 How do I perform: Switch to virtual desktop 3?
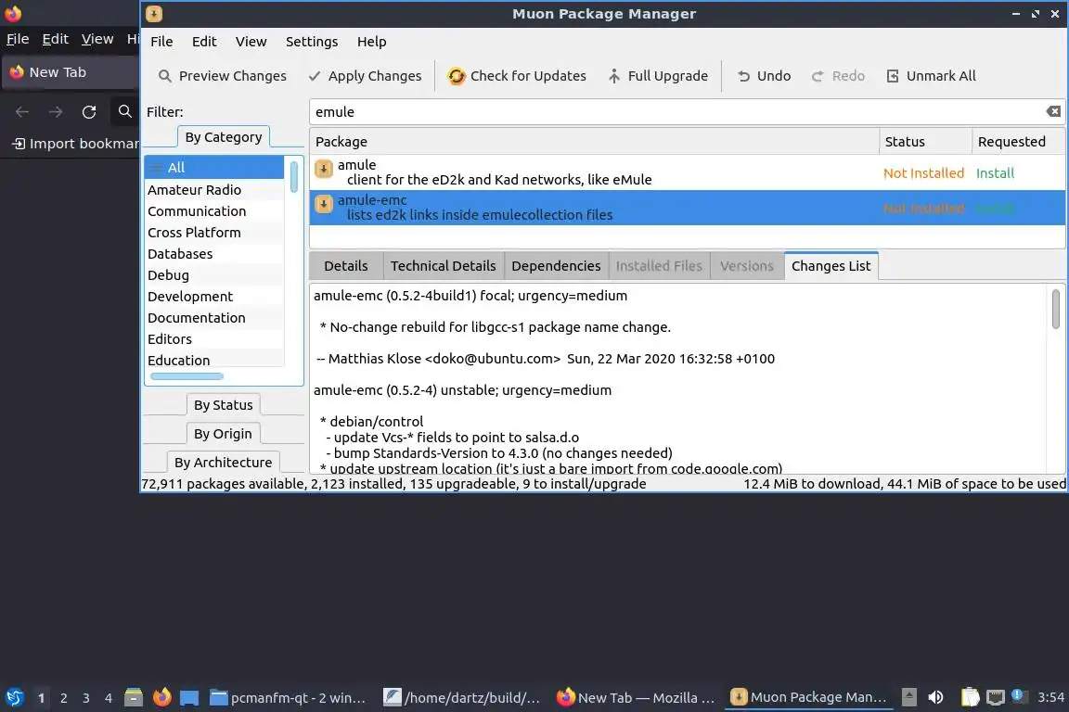click(x=86, y=698)
